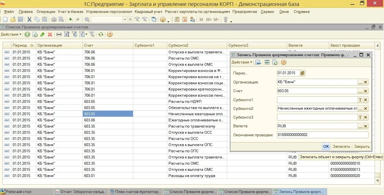The width and height of the screenshot is (384, 195).
Task: Switch to the План счетов бухгалтер... tab
Action: 135,192
